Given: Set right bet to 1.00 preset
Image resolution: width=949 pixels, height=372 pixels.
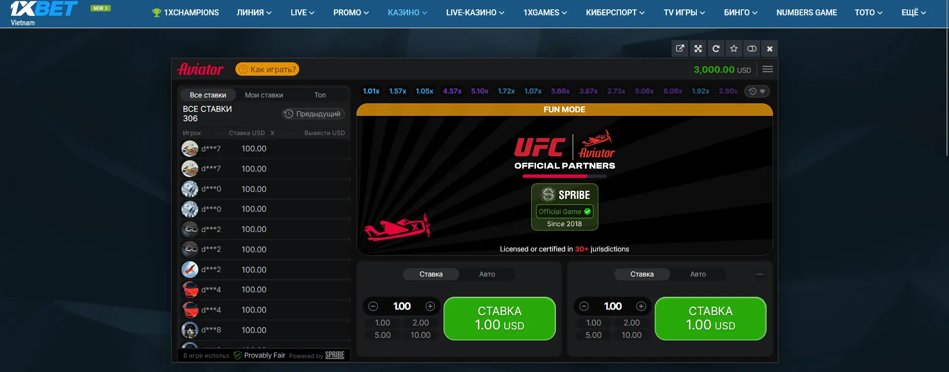Looking at the screenshot, I should [x=593, y=323].
